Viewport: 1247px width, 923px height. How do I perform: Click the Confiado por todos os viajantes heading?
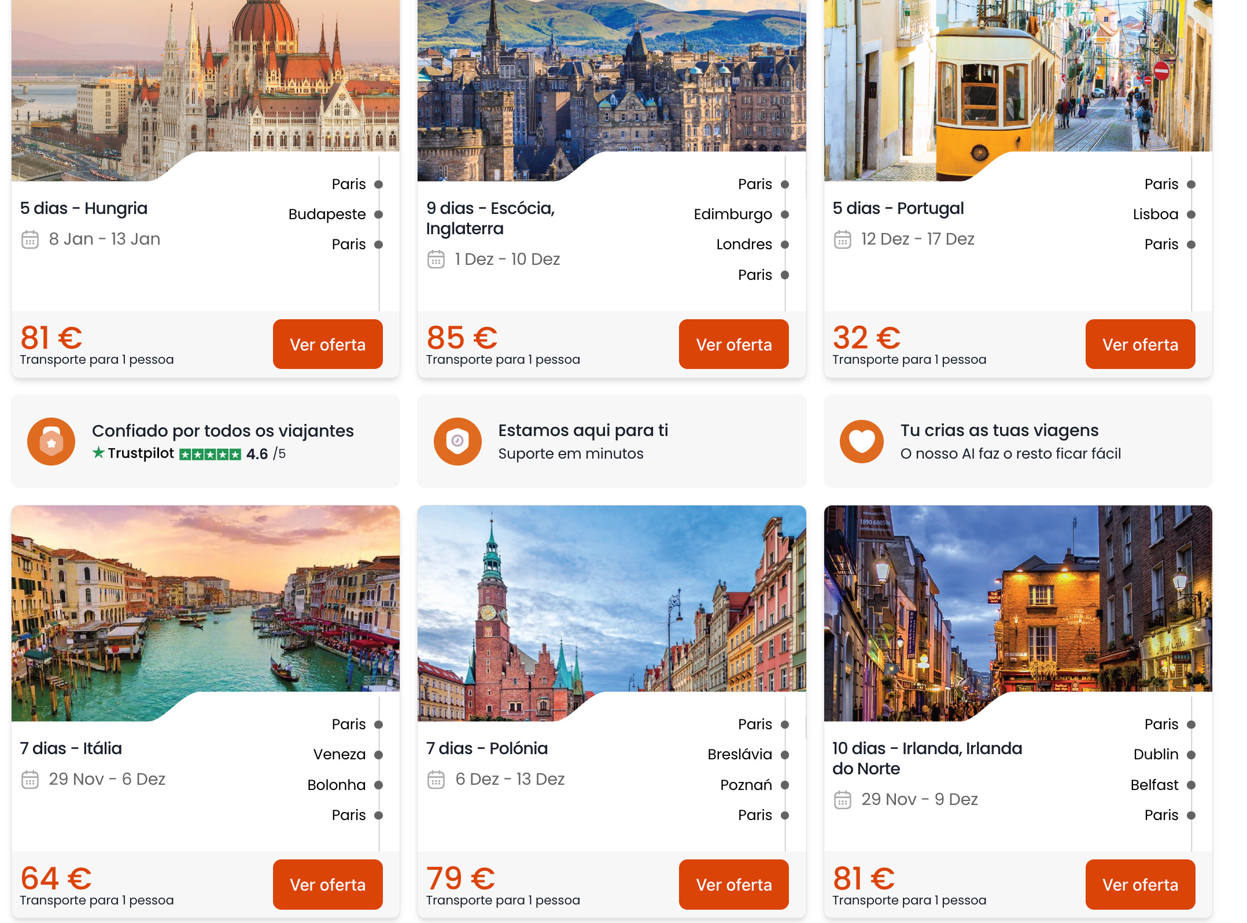223,431
